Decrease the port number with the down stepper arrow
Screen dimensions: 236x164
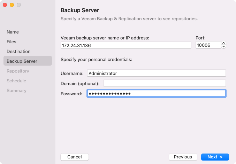pyautogui.click(x=224, y=47)
